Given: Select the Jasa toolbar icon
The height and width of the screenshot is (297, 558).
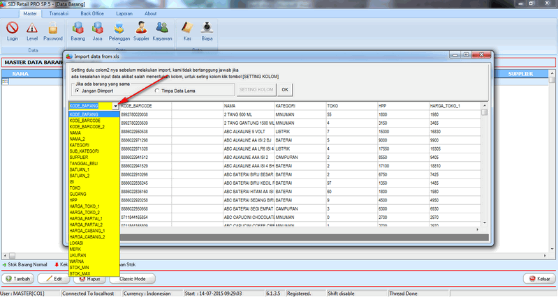Looking at the screenshot, I should 98,29.
